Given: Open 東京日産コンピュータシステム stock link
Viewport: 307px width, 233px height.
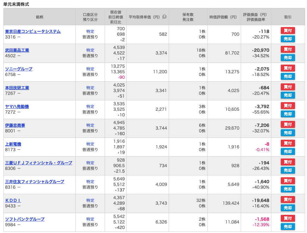Looking at the screenshot, I should [33, 31].
